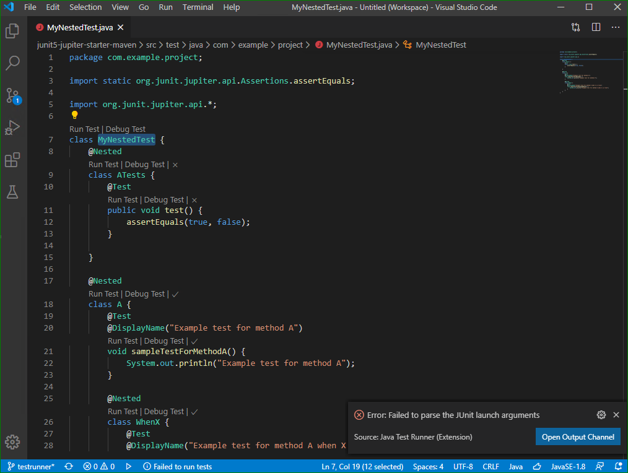Open the editor More Actions ellipsis
Viewport: 628px width, 473px height.
[616, 27]
